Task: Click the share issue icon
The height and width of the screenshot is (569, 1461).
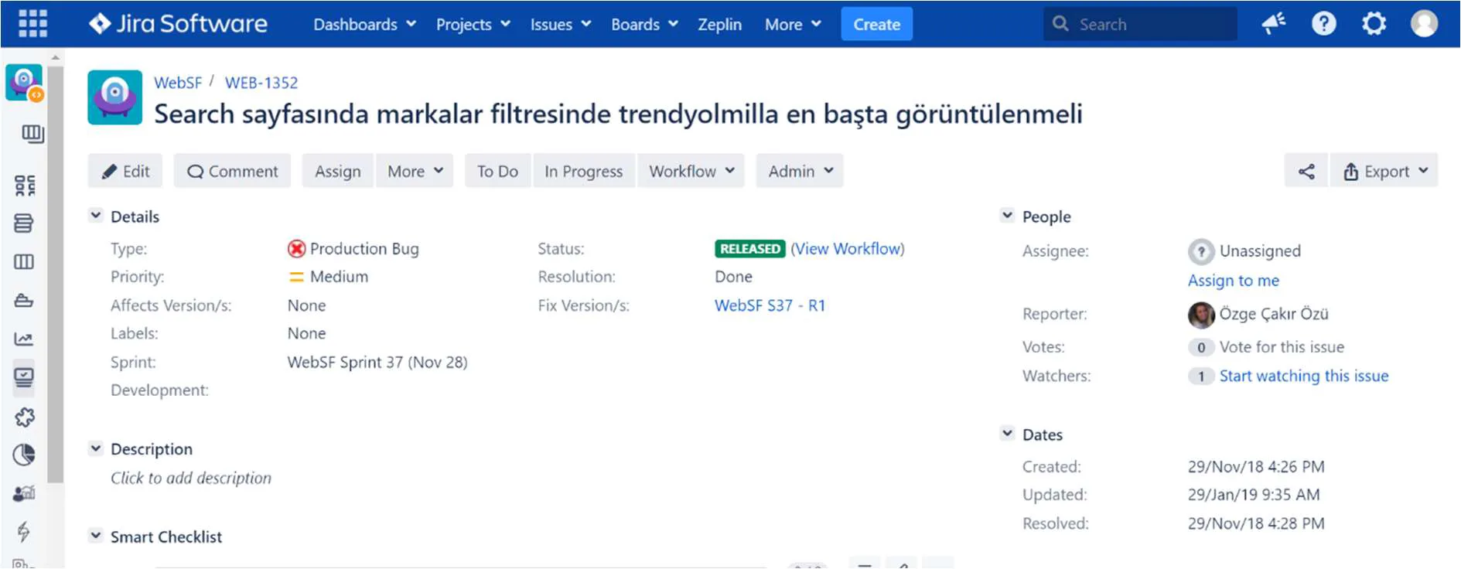Action: pos(1306,171)
